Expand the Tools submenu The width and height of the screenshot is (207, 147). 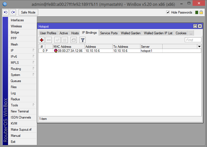[x=34, y=105]
